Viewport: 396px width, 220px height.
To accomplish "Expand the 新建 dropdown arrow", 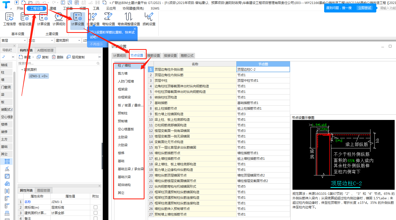I will pyautogui.click(x=33, y=57).
